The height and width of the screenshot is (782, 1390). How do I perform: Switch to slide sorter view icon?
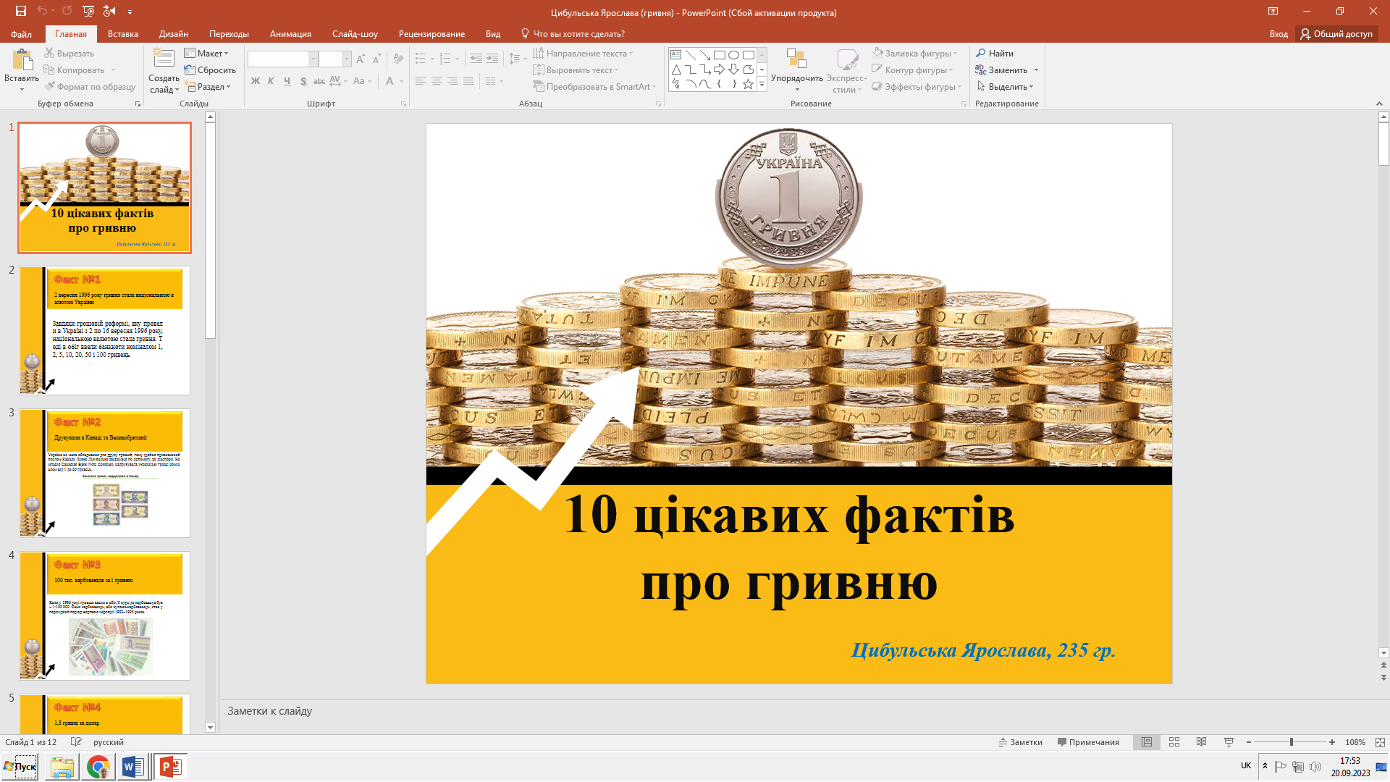1174,742
